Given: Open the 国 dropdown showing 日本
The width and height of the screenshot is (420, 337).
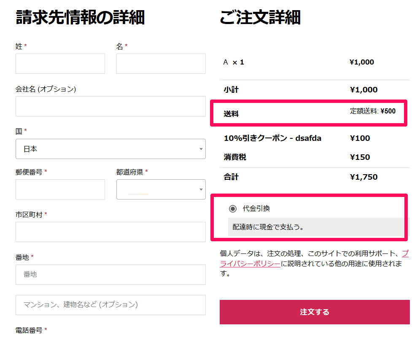Looking at the screenshot, I should 110,149.
